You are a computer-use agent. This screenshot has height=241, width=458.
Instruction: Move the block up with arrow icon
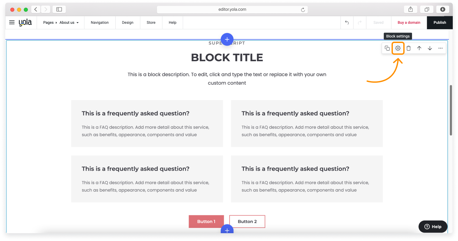[x=419, y=48]
